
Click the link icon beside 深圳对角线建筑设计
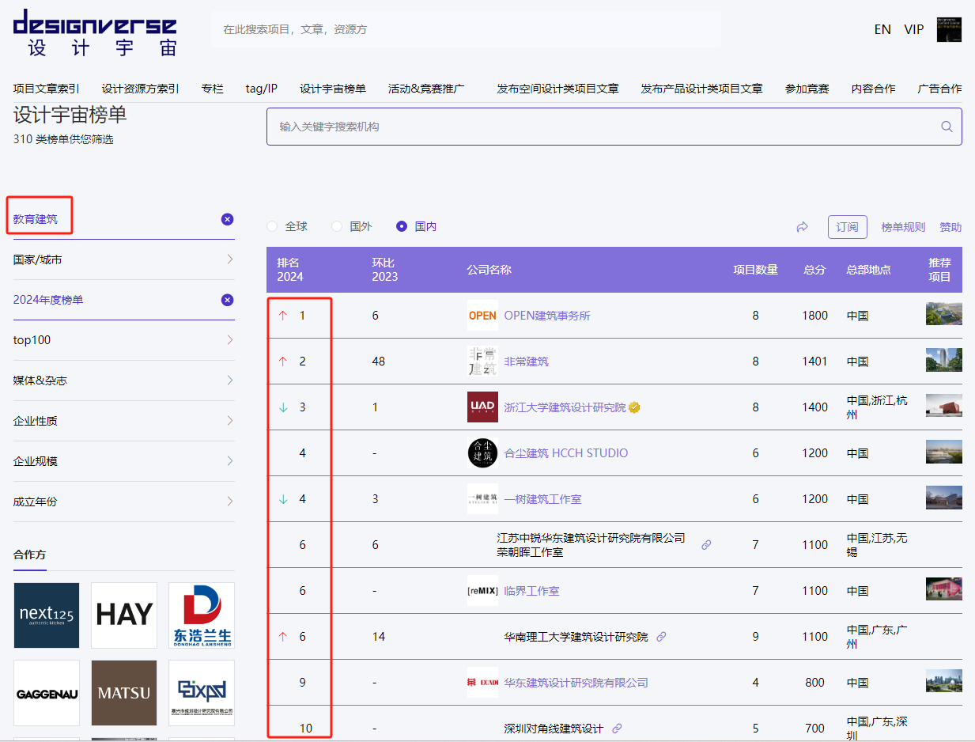[x=617, y=729]
